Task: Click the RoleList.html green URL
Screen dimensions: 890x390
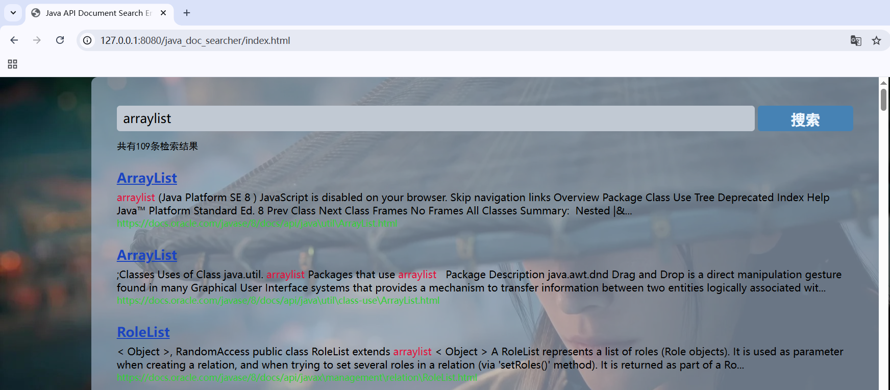Action: tap(297, 377)
